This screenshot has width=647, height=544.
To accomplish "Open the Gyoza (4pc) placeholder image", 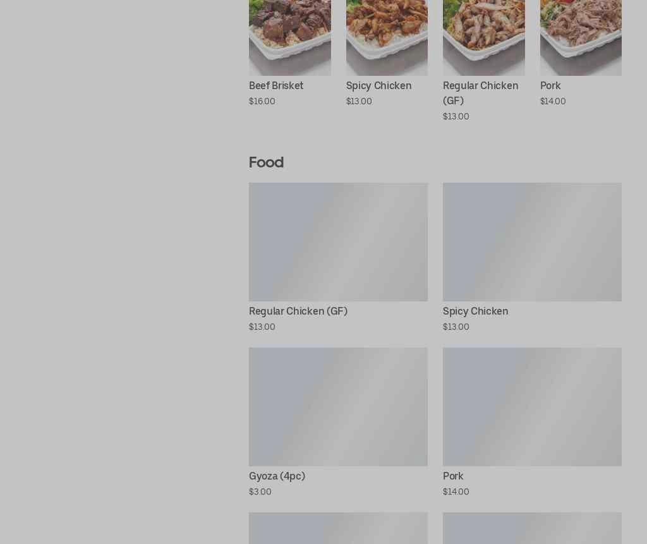I will tap(338, 406).
